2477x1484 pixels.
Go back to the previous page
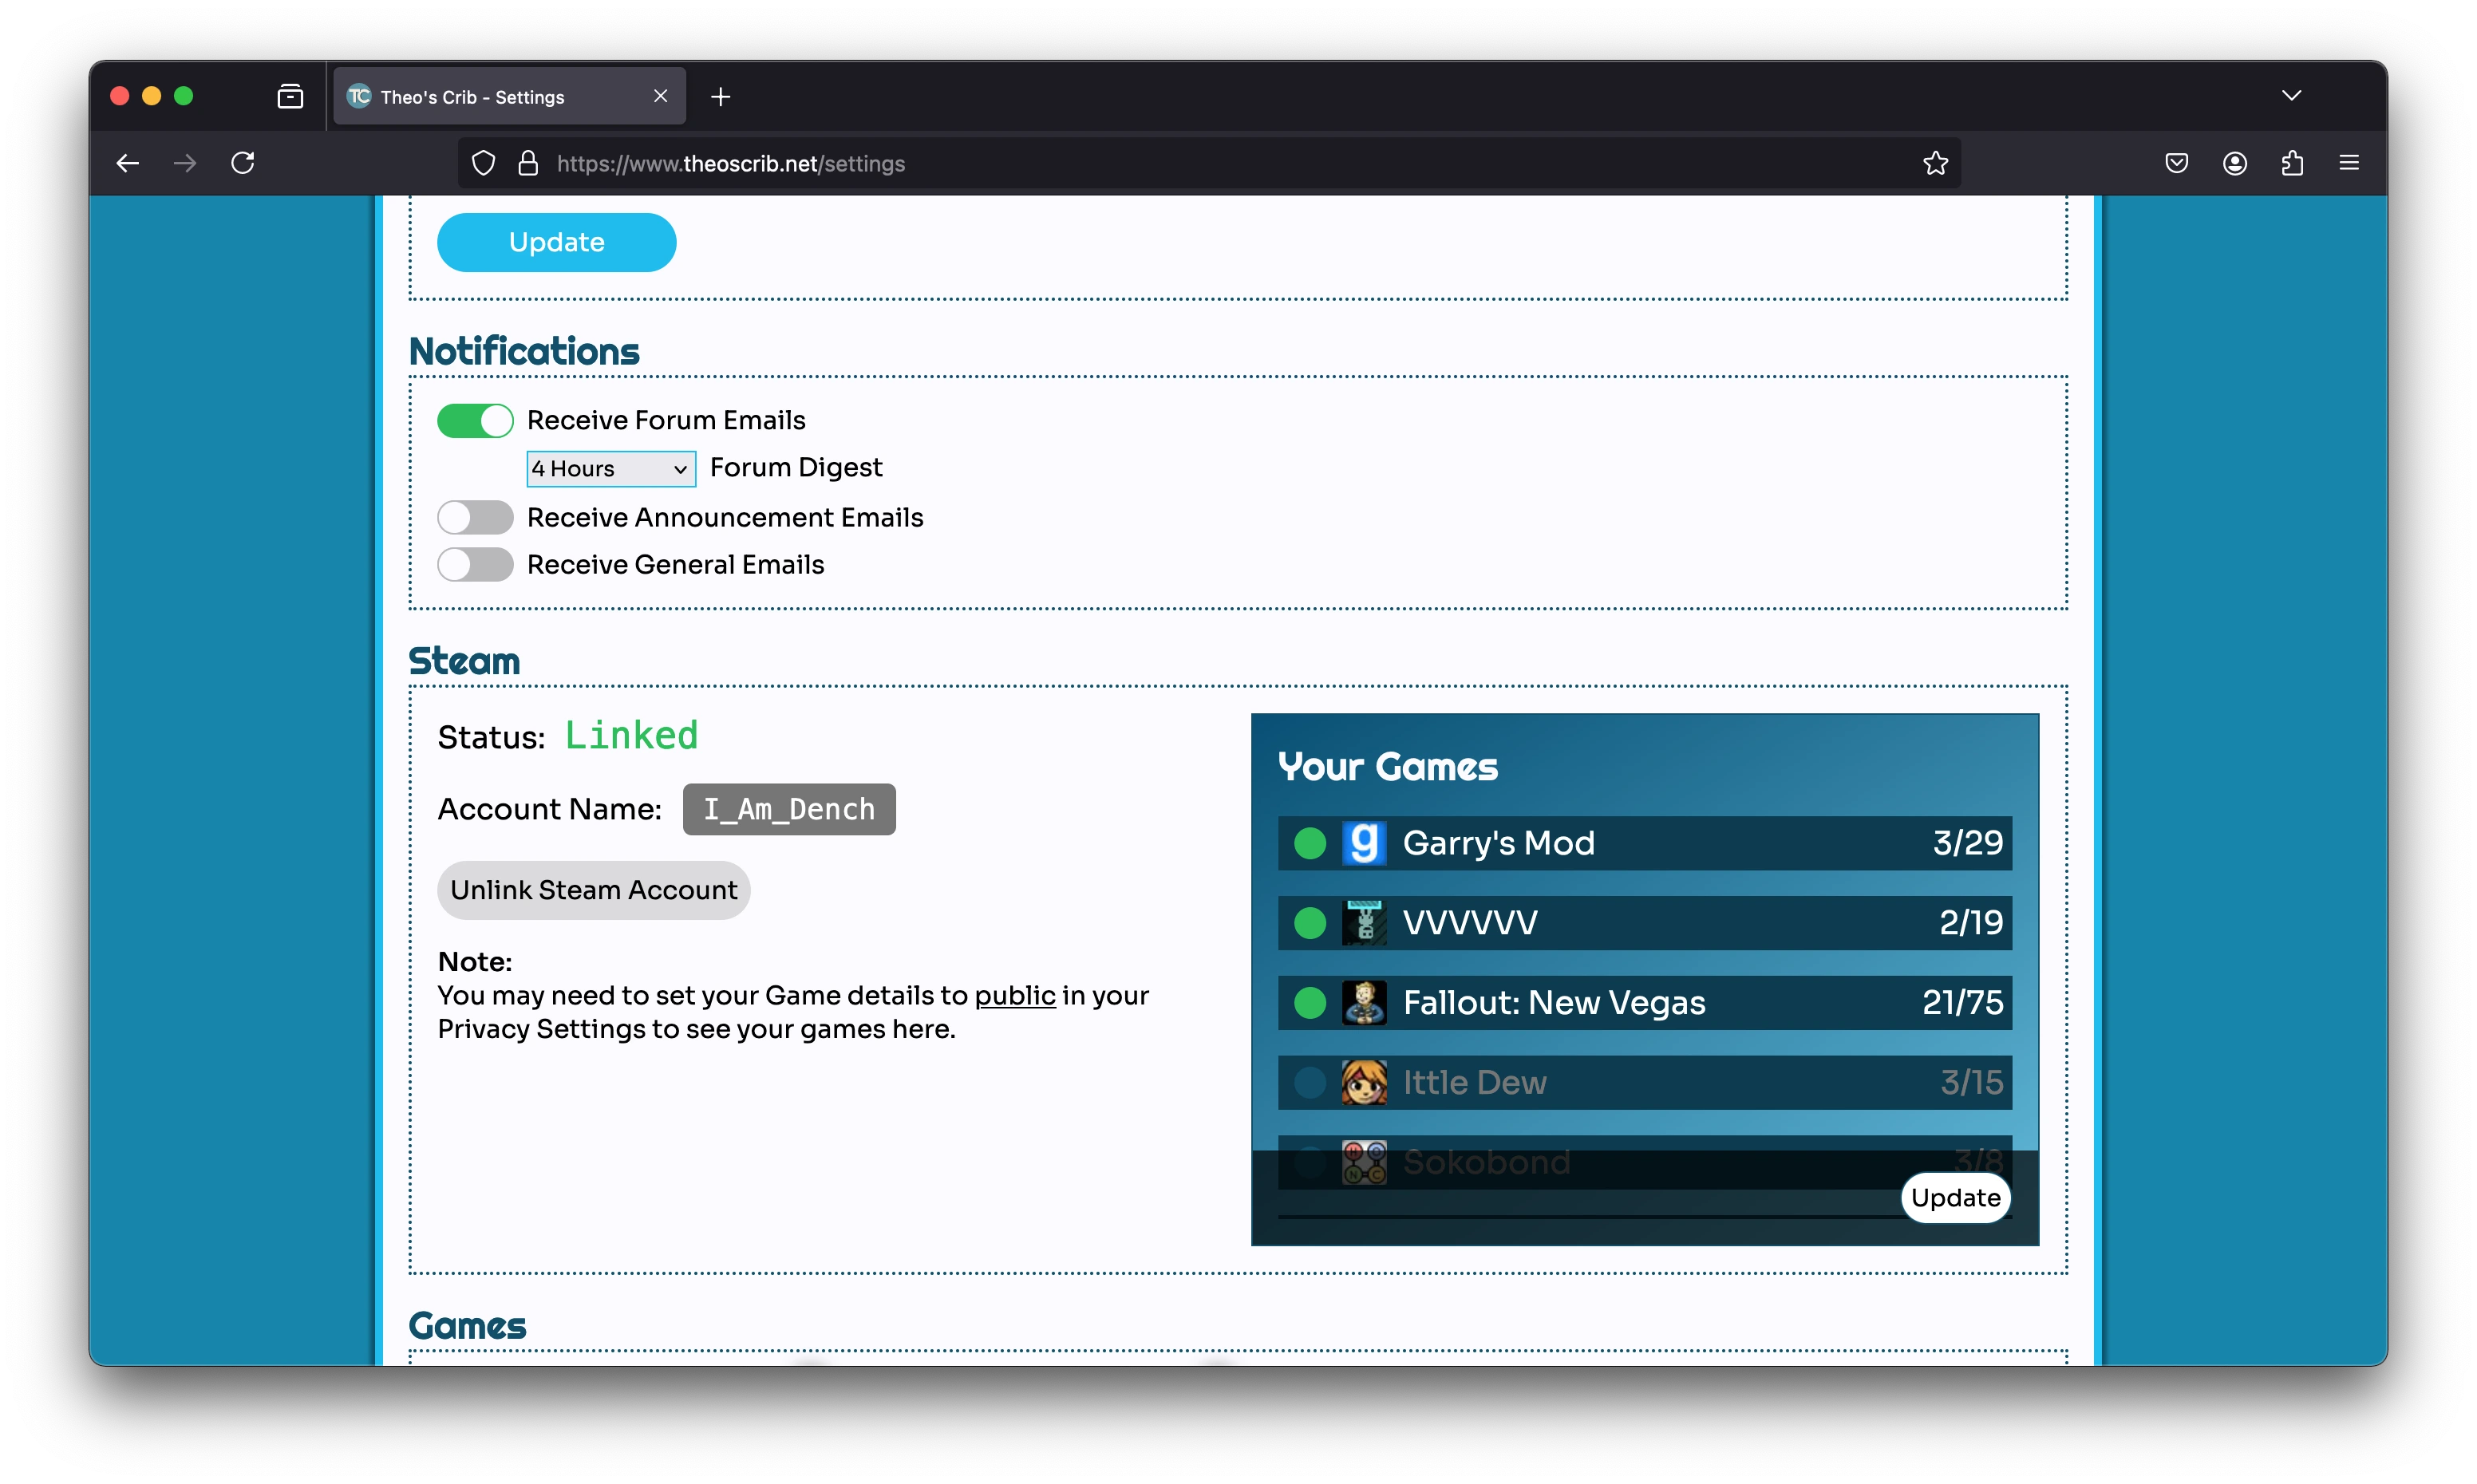[127, 163]
